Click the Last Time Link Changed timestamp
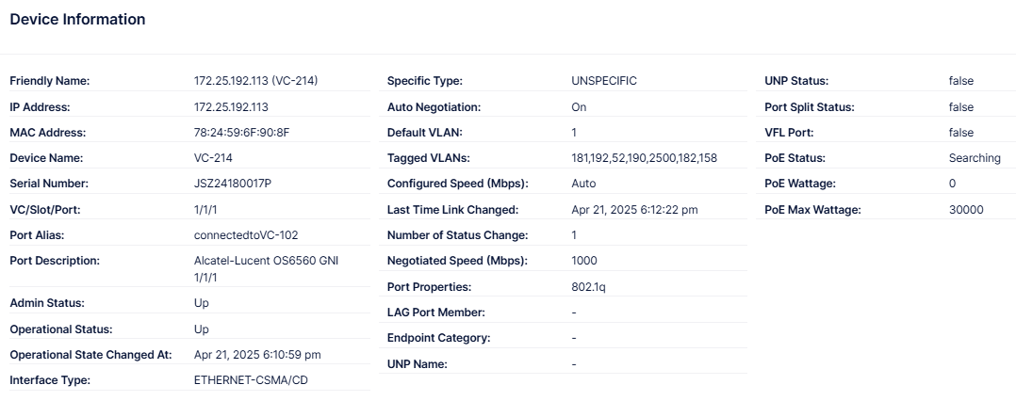This screenshot has width=1016, height=401. 635,210
